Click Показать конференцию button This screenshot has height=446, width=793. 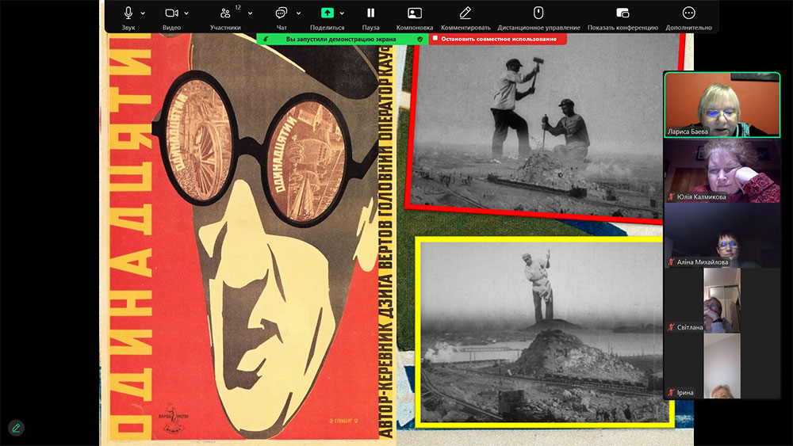point(623,13)
